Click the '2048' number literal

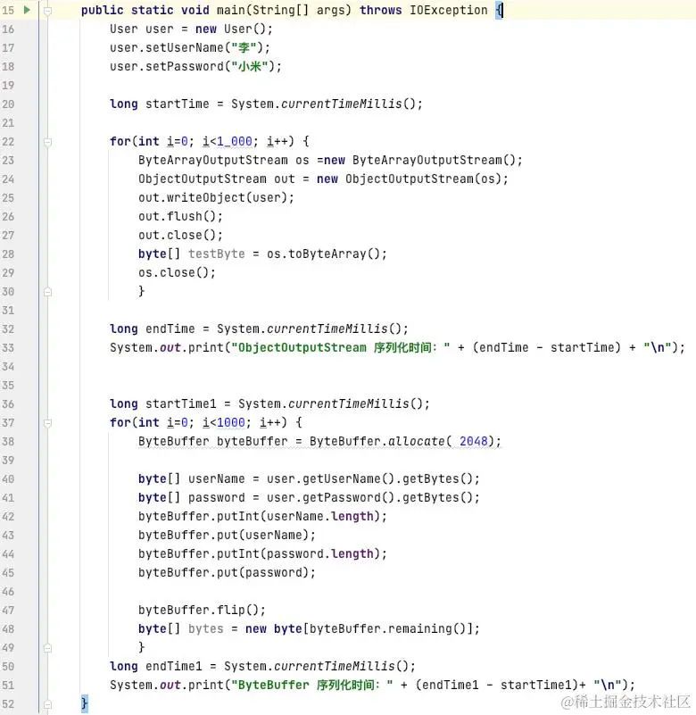click(474, 441)
